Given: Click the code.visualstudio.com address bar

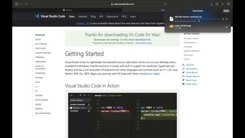Looking at the screenshot, I should [122, 4].
